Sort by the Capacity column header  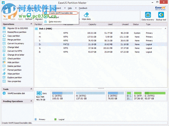tap(92, 24)
